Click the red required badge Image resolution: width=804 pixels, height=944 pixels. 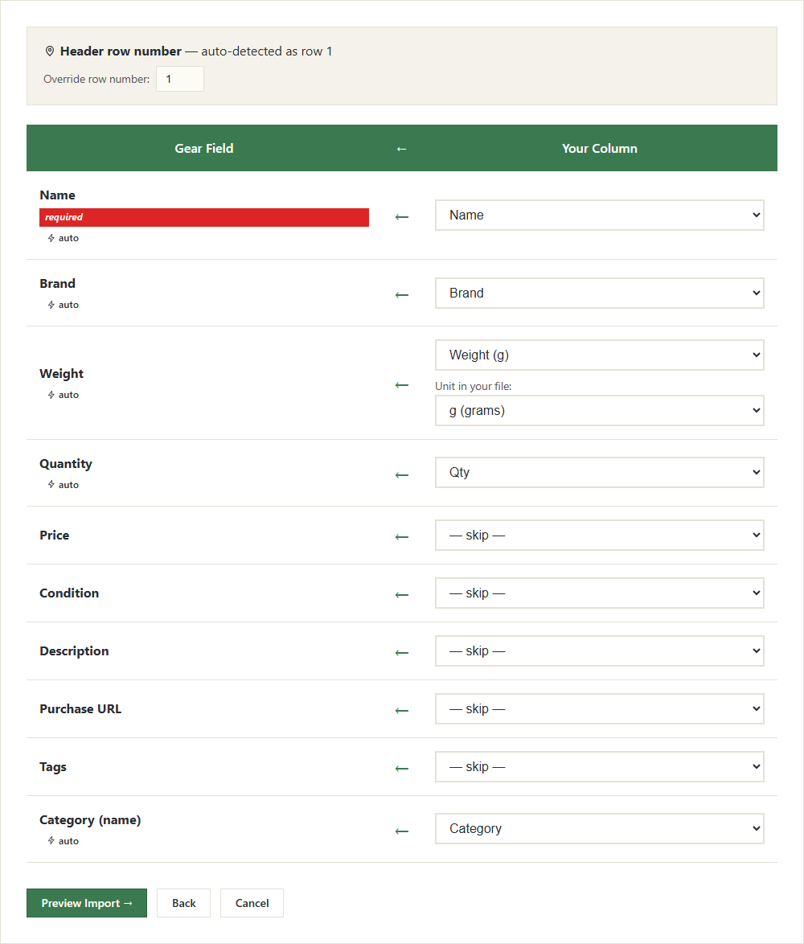[x=204, y=217]
